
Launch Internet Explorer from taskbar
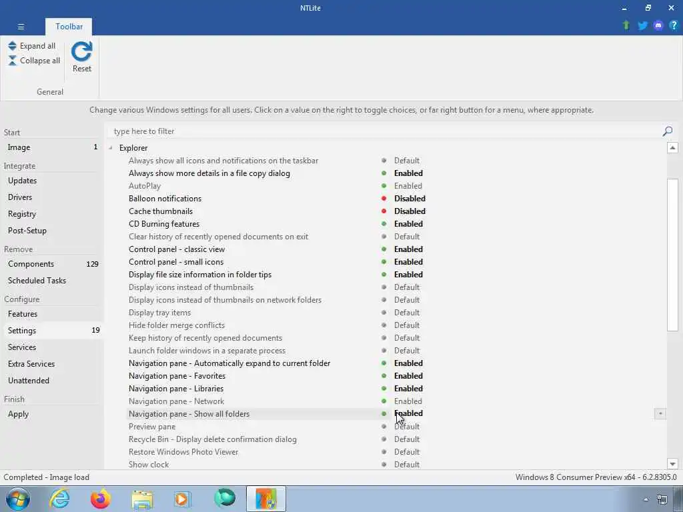(59, 499)
